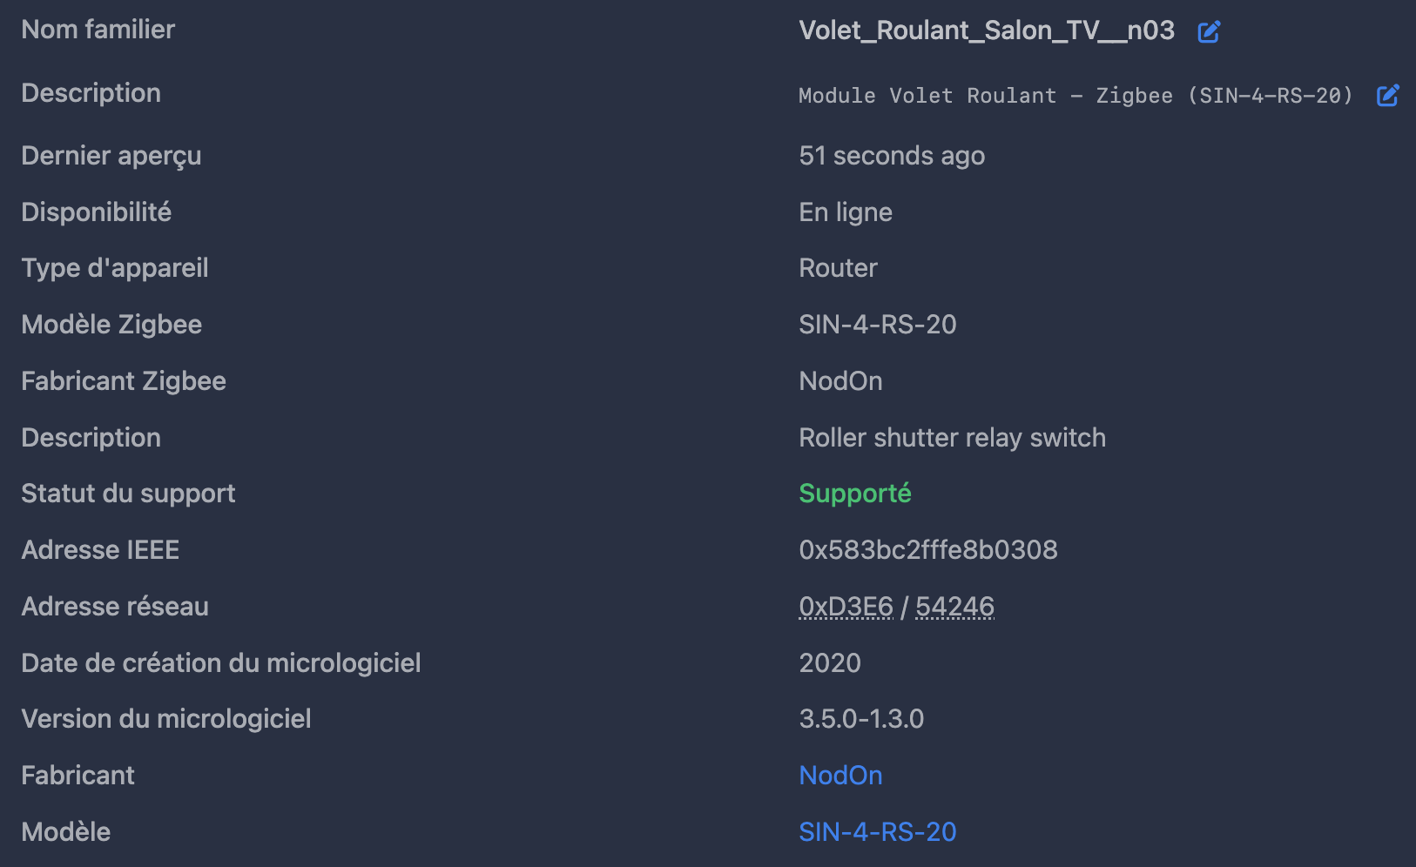Click the 0xD3E6 network address hex value

point(846,606)
